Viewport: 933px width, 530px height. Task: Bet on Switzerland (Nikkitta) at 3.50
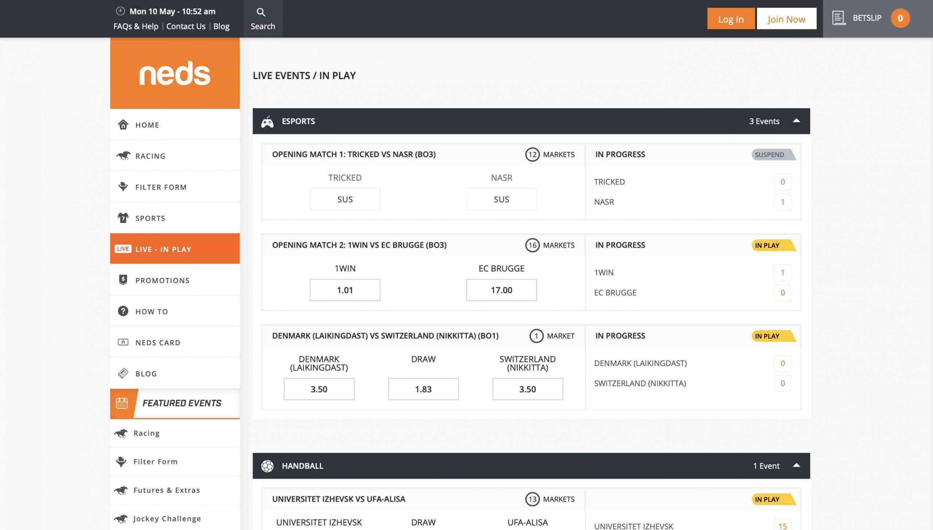(527, 389)
